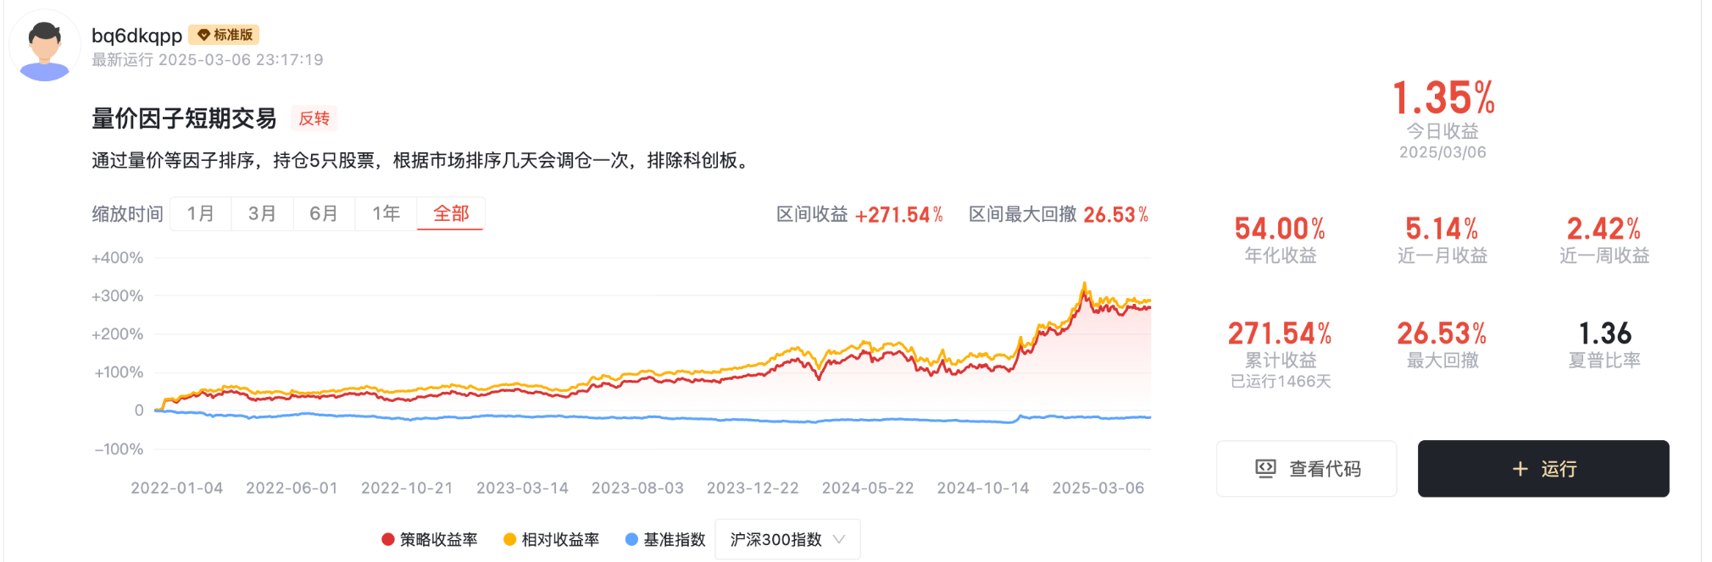Click the 标准版 badge icon
This screenshot has width=1712, height=562.
tap(203, 35)
